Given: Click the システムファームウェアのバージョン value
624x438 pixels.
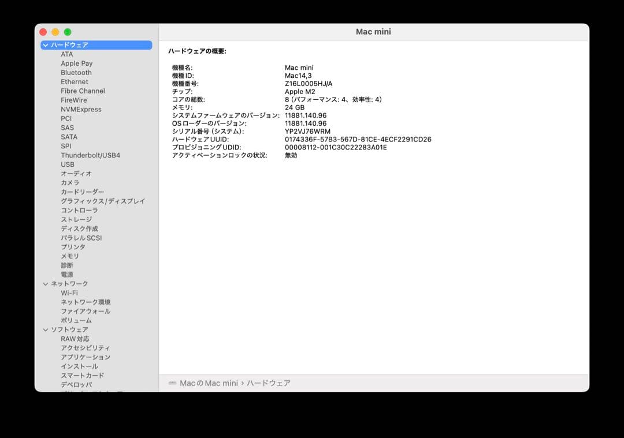Looking at the screenshot, I should click(x=306, y=115).
